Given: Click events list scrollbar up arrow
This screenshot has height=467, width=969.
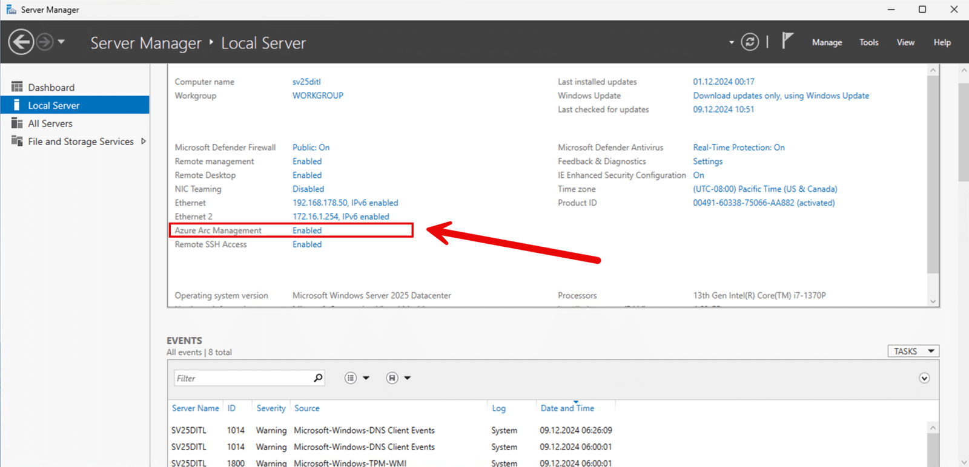Looking at the screenshot, I should pyautogui.click(x=933, y=428).
